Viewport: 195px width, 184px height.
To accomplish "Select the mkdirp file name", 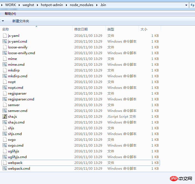I will (14, 70).
